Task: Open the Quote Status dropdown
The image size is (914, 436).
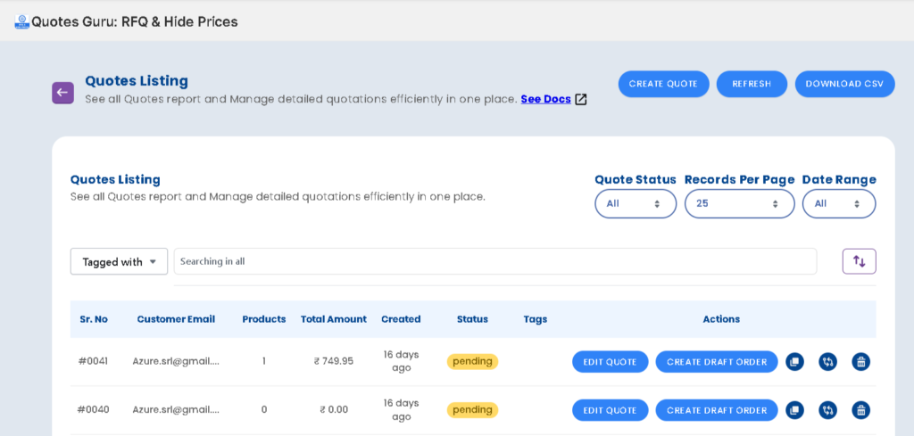Action: tap(635, 203)
